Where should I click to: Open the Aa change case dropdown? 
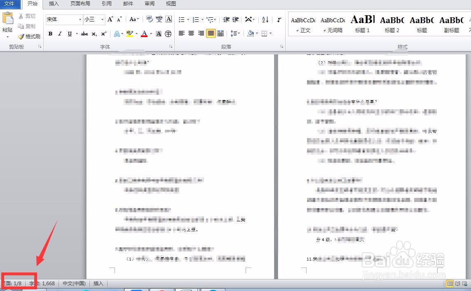pyautogui.click(x=134, y=19)
